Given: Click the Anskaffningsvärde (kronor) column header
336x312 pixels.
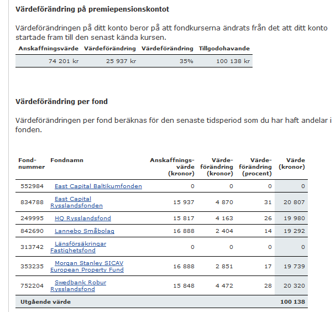Looking at the screenshot, I should pyautogui.click(x=172, y=167).
